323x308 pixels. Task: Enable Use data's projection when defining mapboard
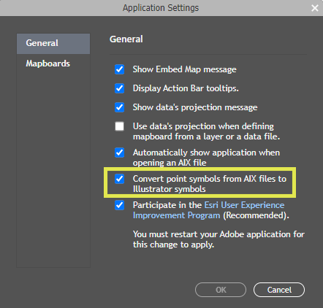[119, 126]
